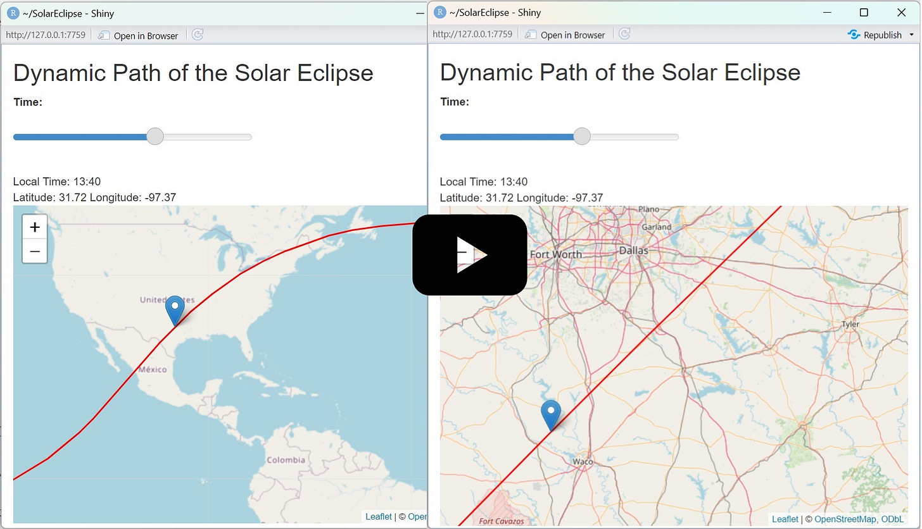
Task: Click the Latitude and Longitude text in the right window
Action: 521,197
